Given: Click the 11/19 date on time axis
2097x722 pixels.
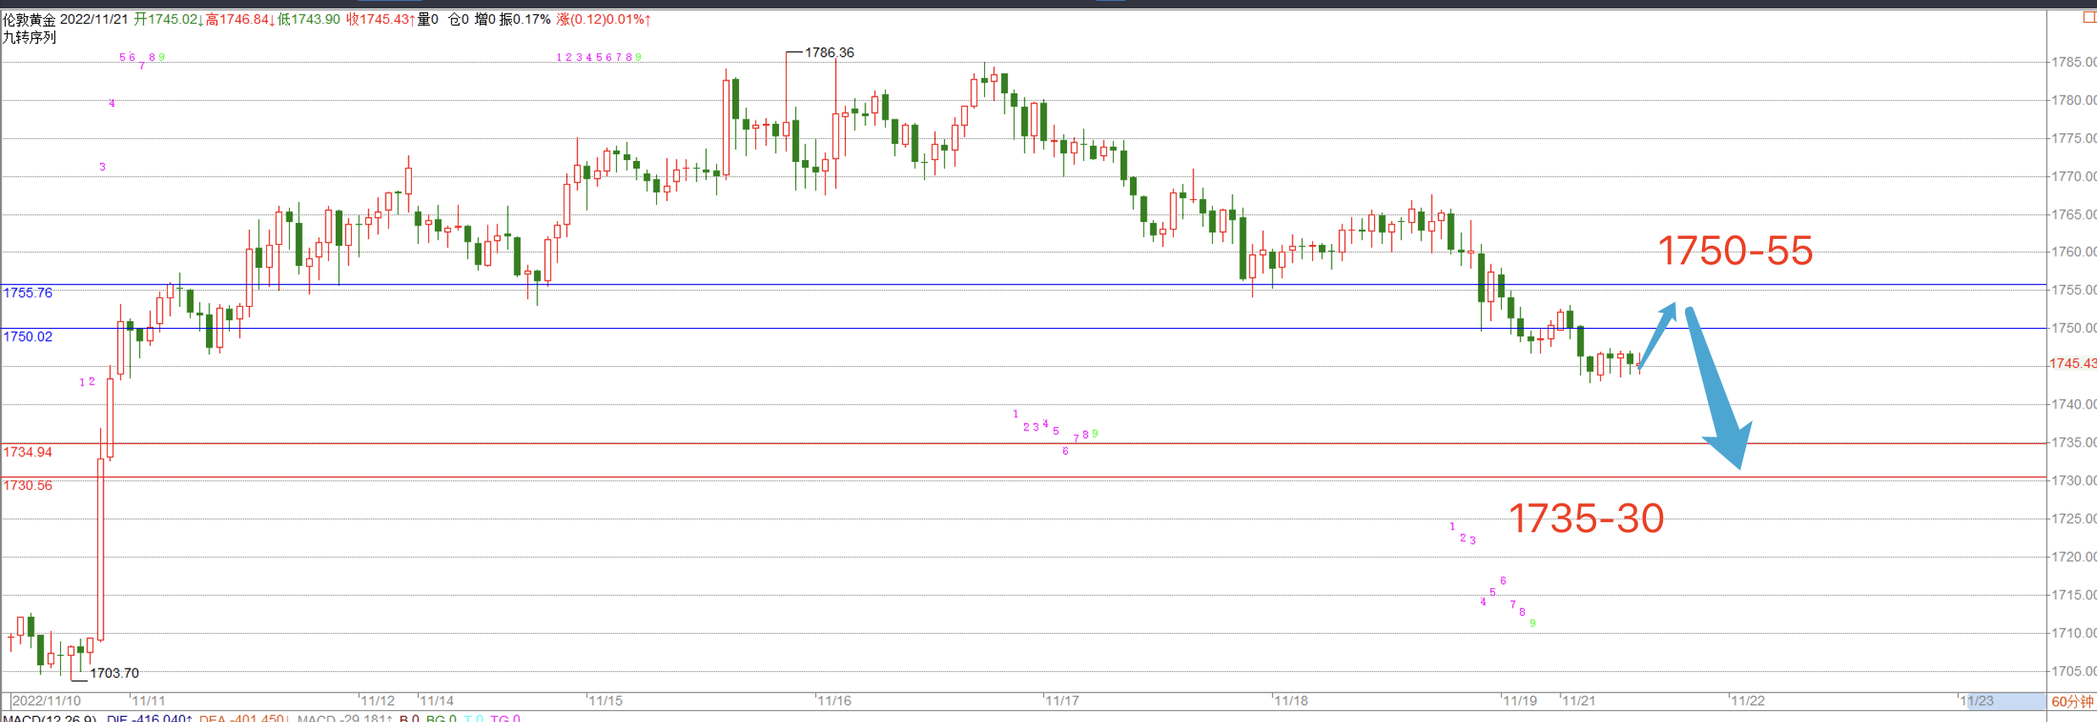Looking at the screenshot, I should 1520,701.
